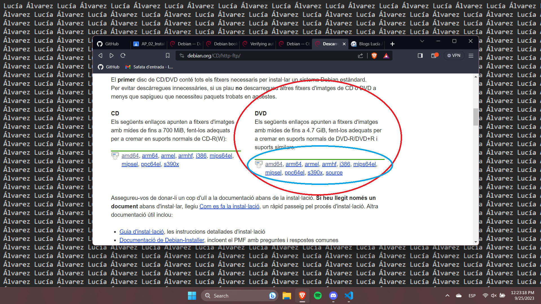Open Visual Studio Code from the taskbar

[349, 296]
